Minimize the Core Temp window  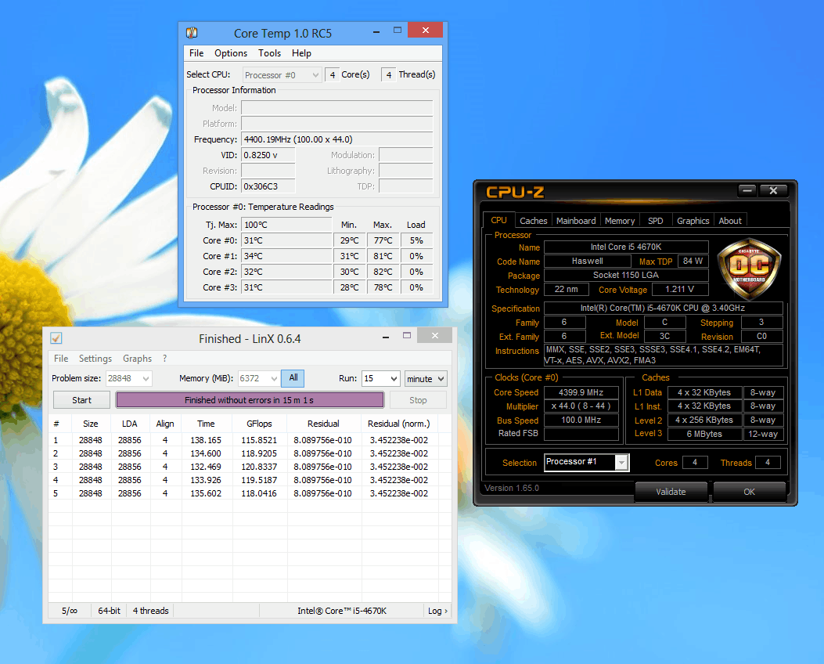click(x=376, y=31)
